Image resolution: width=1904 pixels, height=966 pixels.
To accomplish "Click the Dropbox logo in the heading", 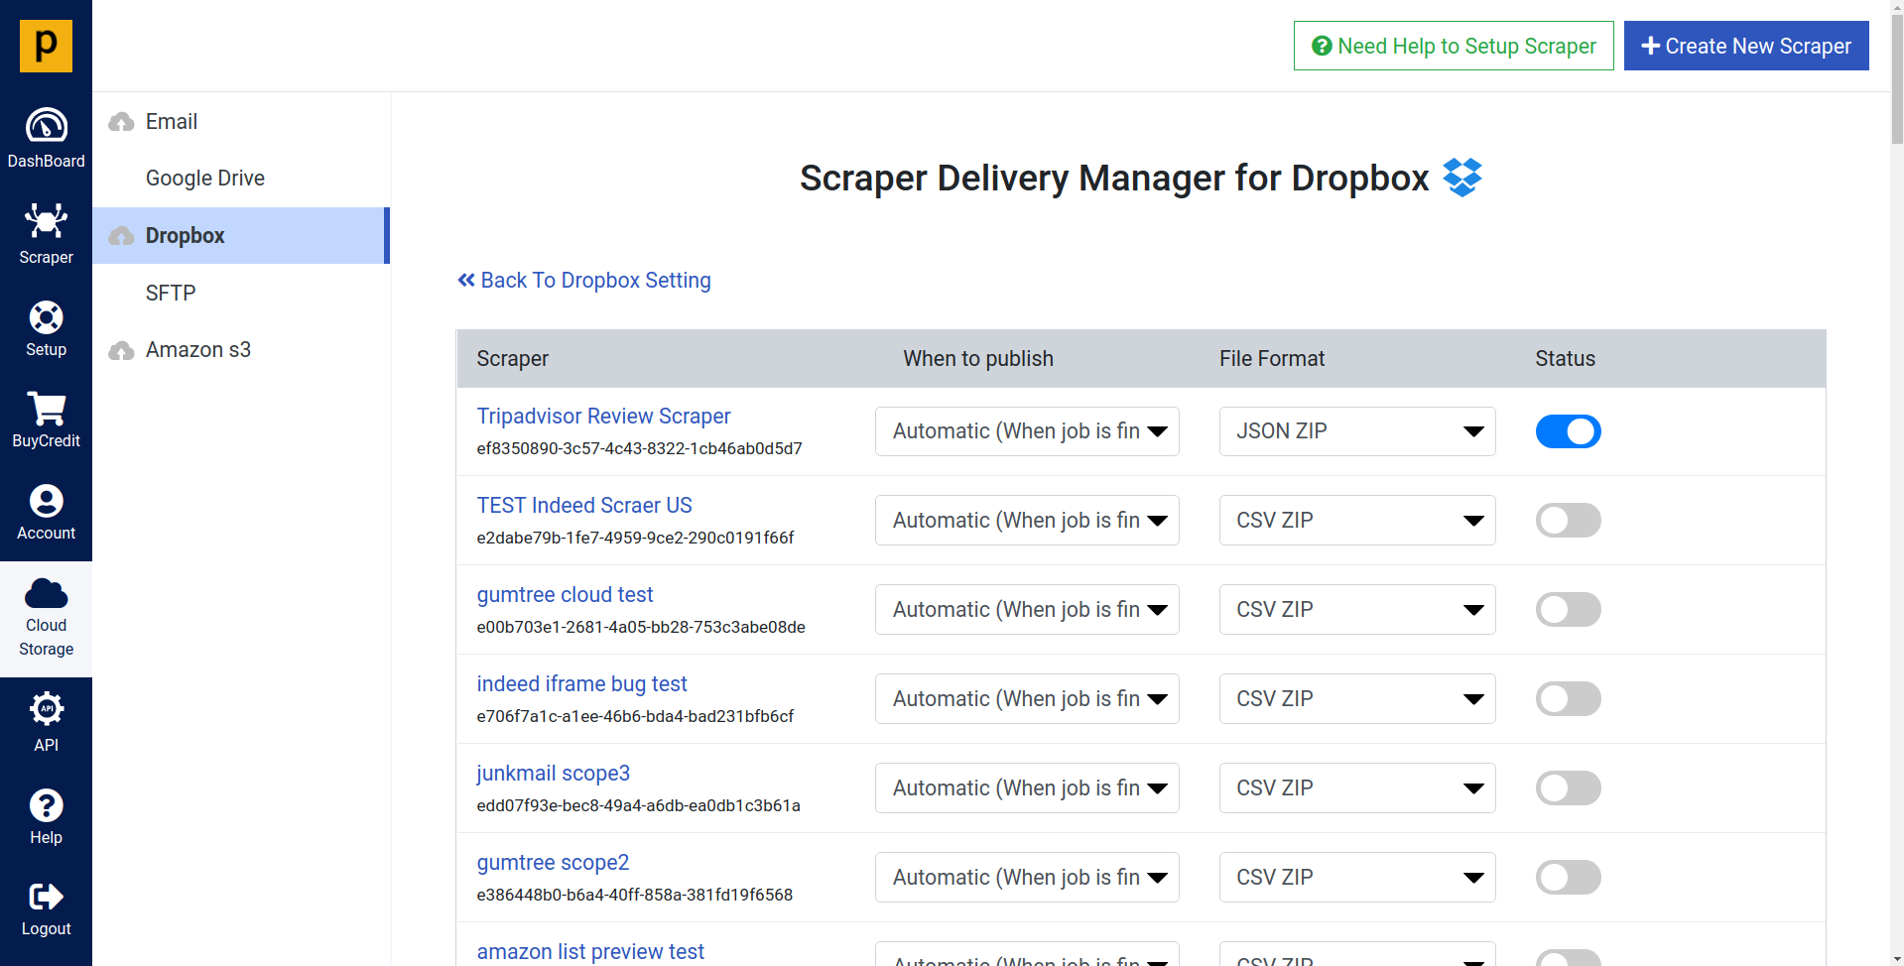I will [1461, 178].
